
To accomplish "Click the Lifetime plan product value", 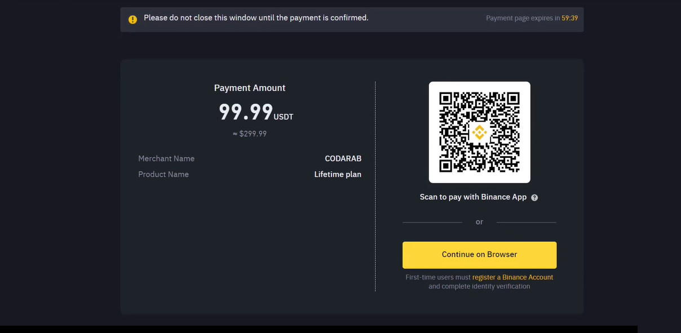I will [338, 175].
